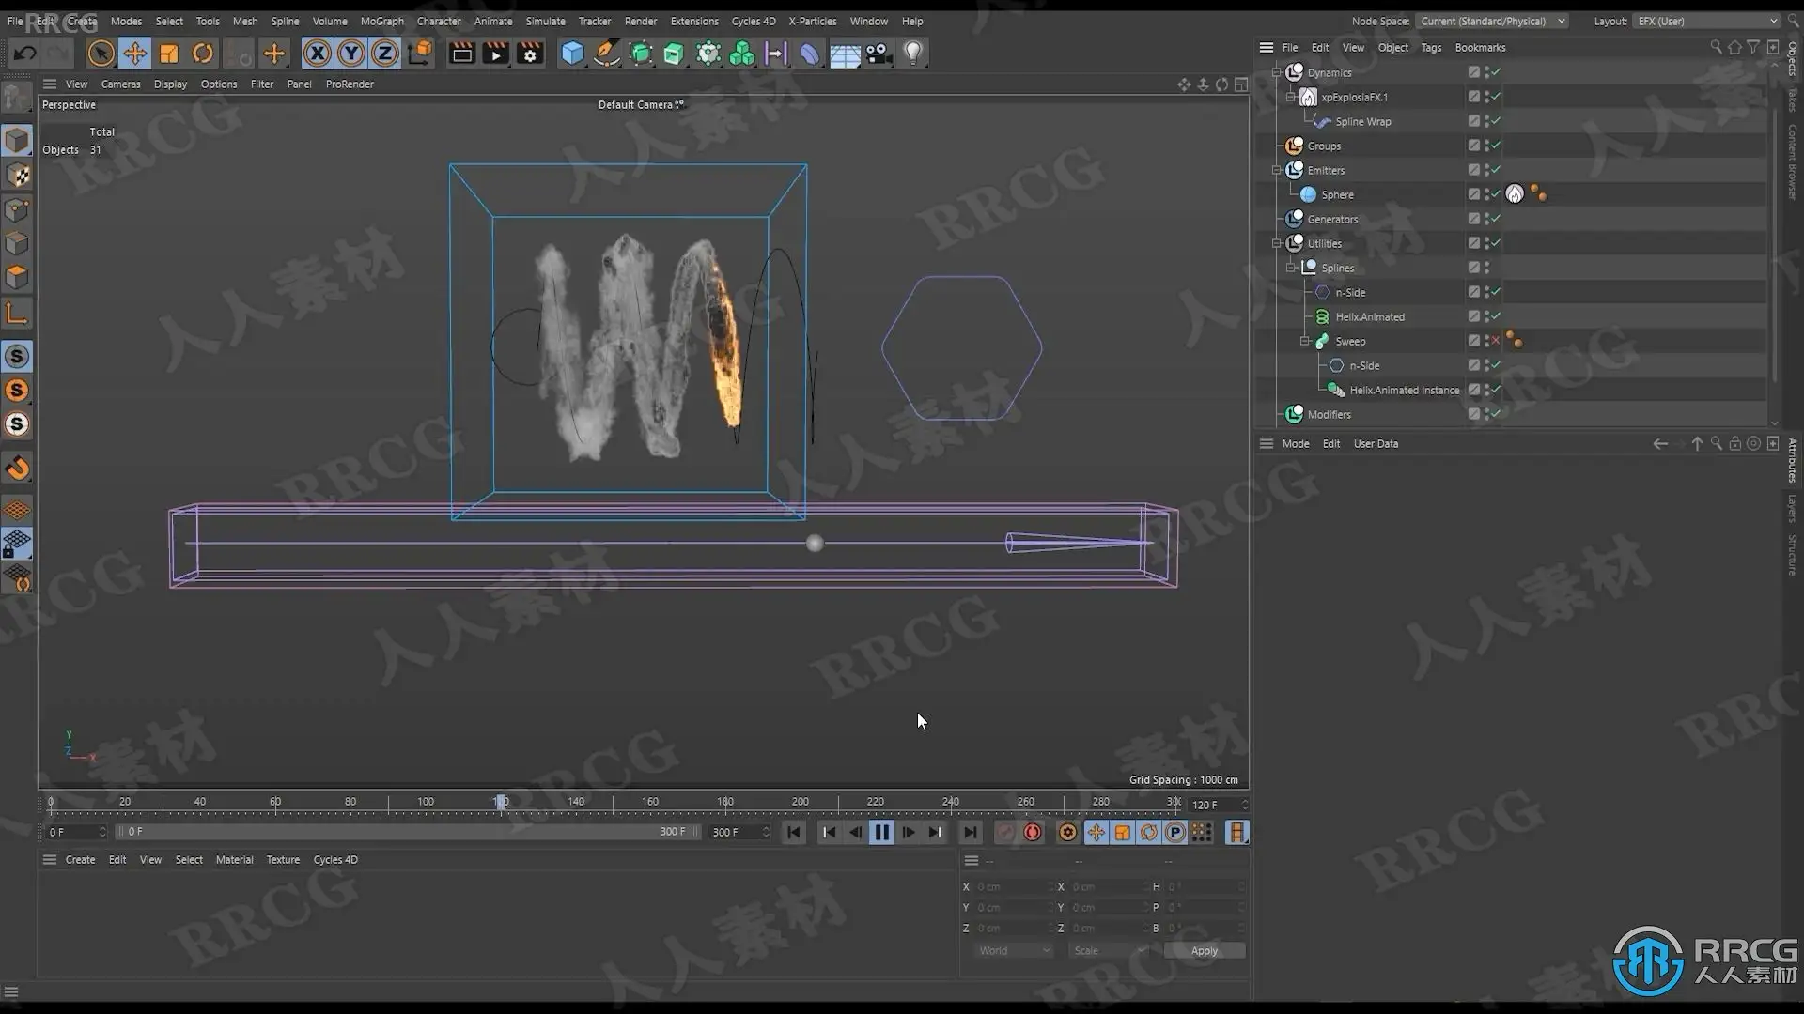Open the Node Space dropdown
Image resolution: width=1804 pixels, height=1014 pixels.
[1493, 21]
